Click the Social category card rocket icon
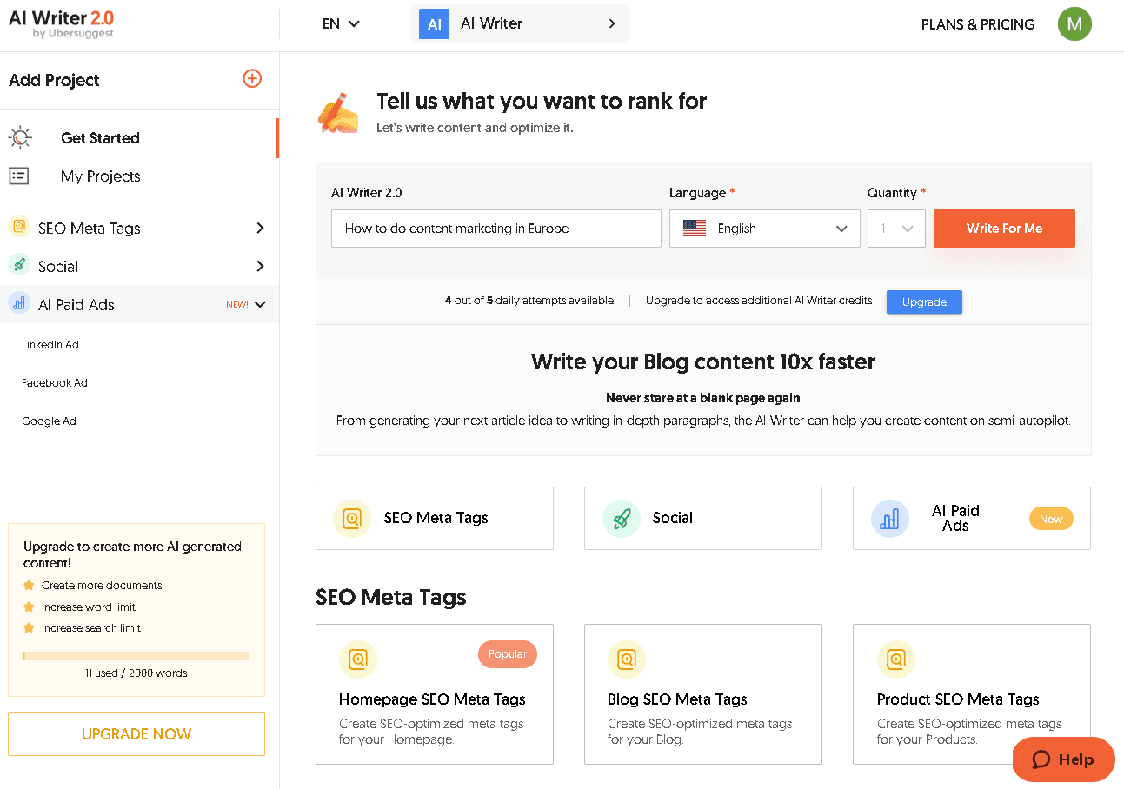Viewport: 1124px width, 789px height. 622,519
